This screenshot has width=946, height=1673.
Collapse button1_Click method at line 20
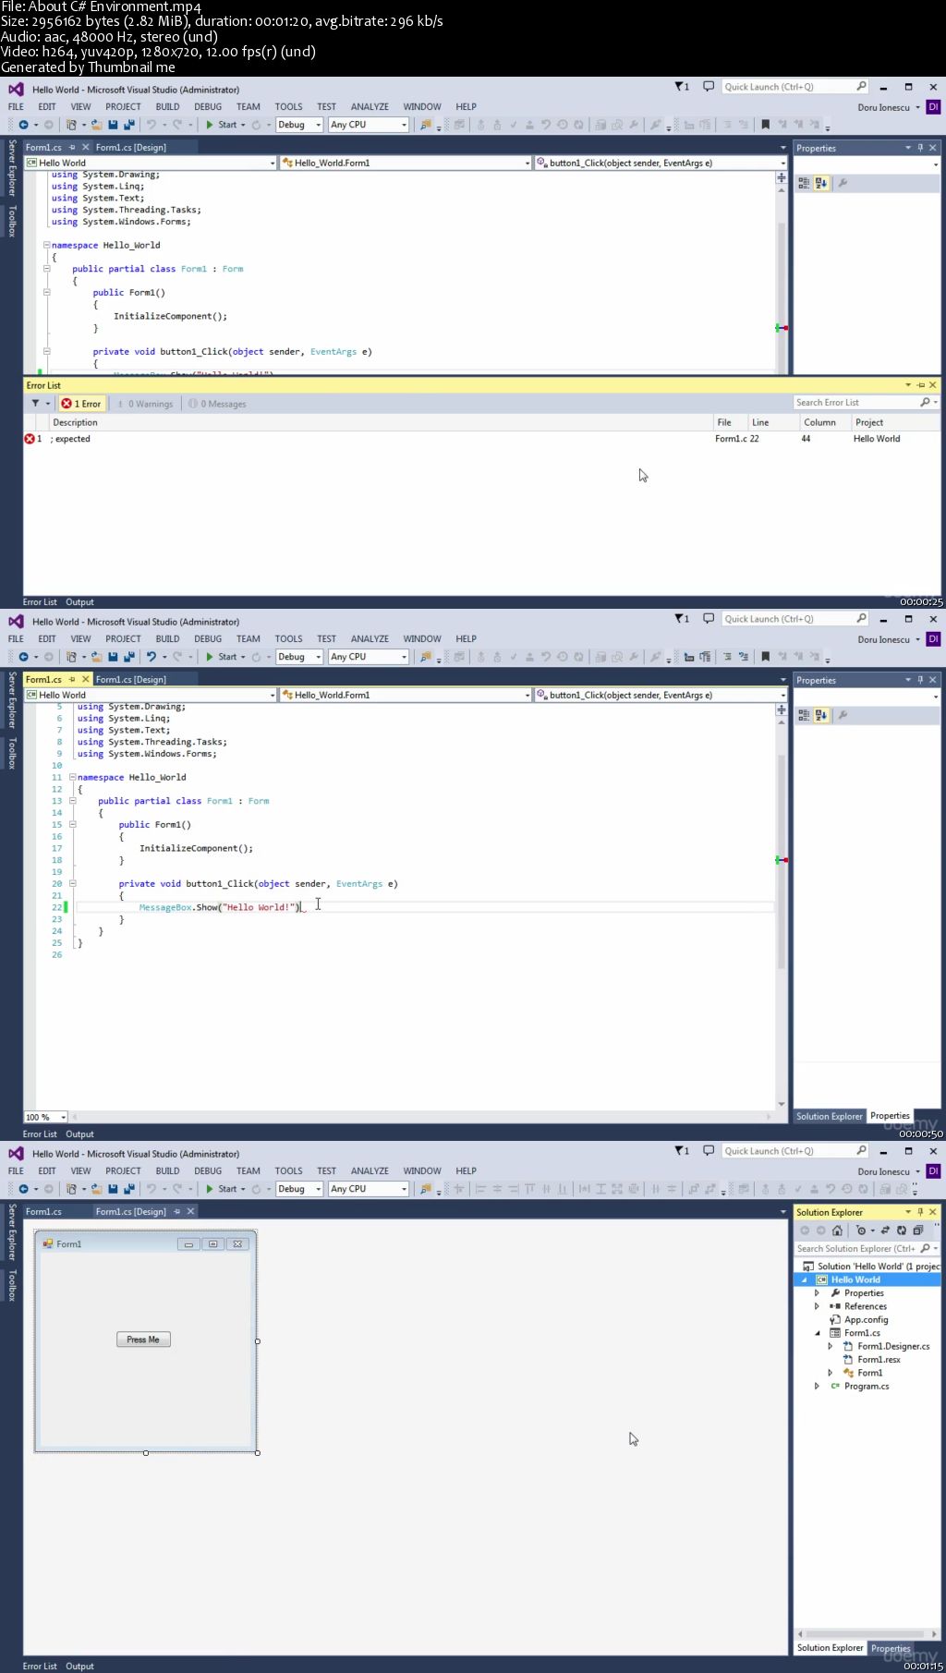coord(72,883)
